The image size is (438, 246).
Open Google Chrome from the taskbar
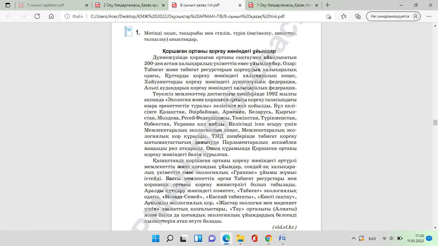tap(268, 238)
